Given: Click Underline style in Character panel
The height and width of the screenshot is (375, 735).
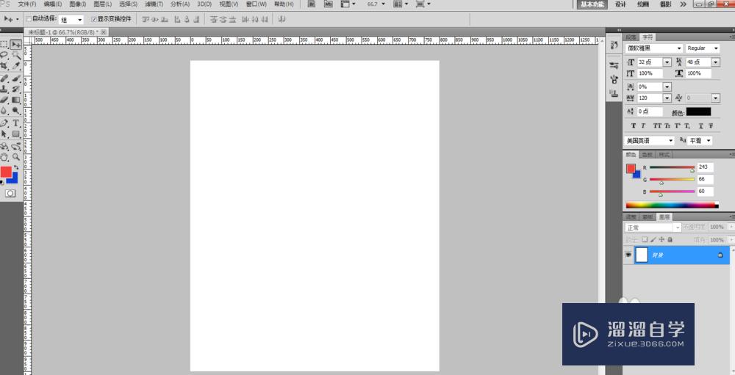Looking at the screenshot, I should [700, 125].
